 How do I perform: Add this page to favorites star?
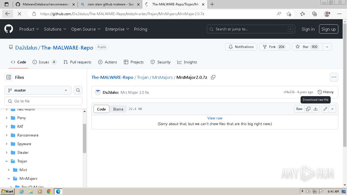(289, 14)
